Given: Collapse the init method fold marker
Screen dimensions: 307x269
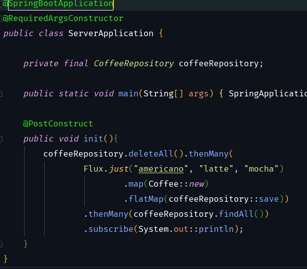Looking at the screenshot, I should [1, 139].
